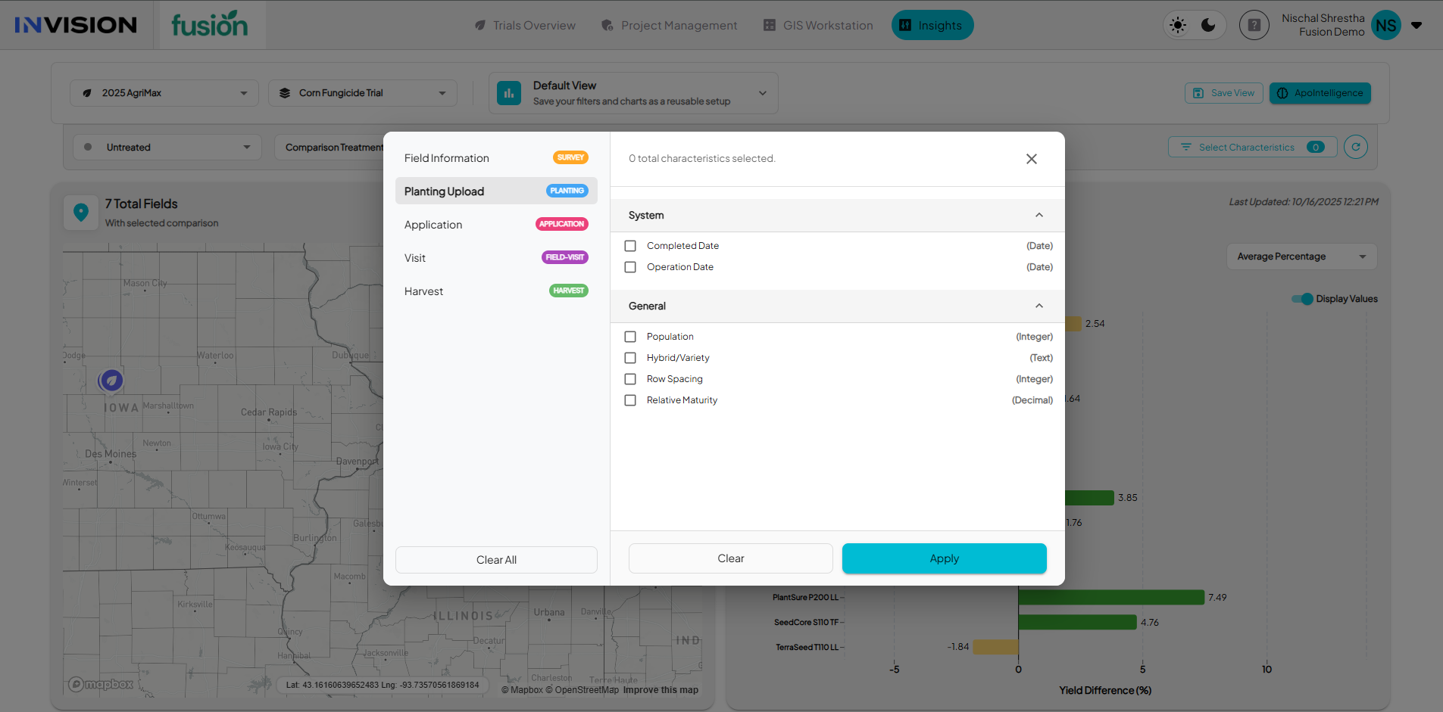Turn off the Display Values toggle
Screen dimensions: 1443x712
1302,299
